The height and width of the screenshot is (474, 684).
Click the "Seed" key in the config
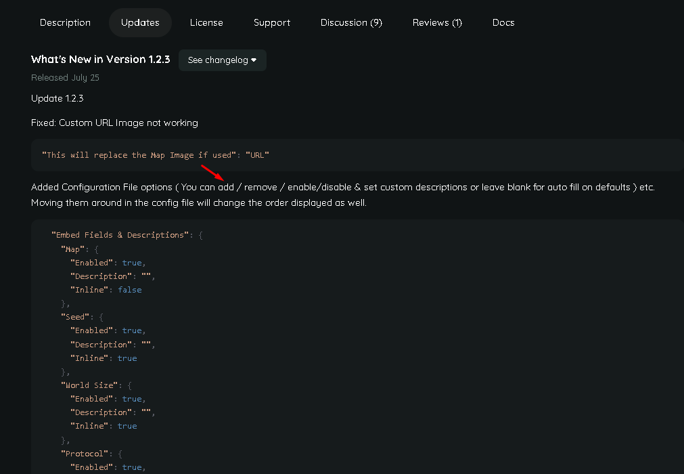[76, 317]
